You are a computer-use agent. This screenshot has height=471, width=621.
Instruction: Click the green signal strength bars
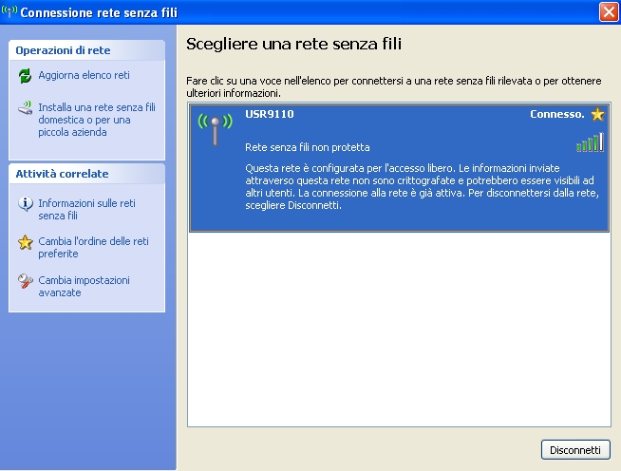pyautogui.click(x=590, y=142)
